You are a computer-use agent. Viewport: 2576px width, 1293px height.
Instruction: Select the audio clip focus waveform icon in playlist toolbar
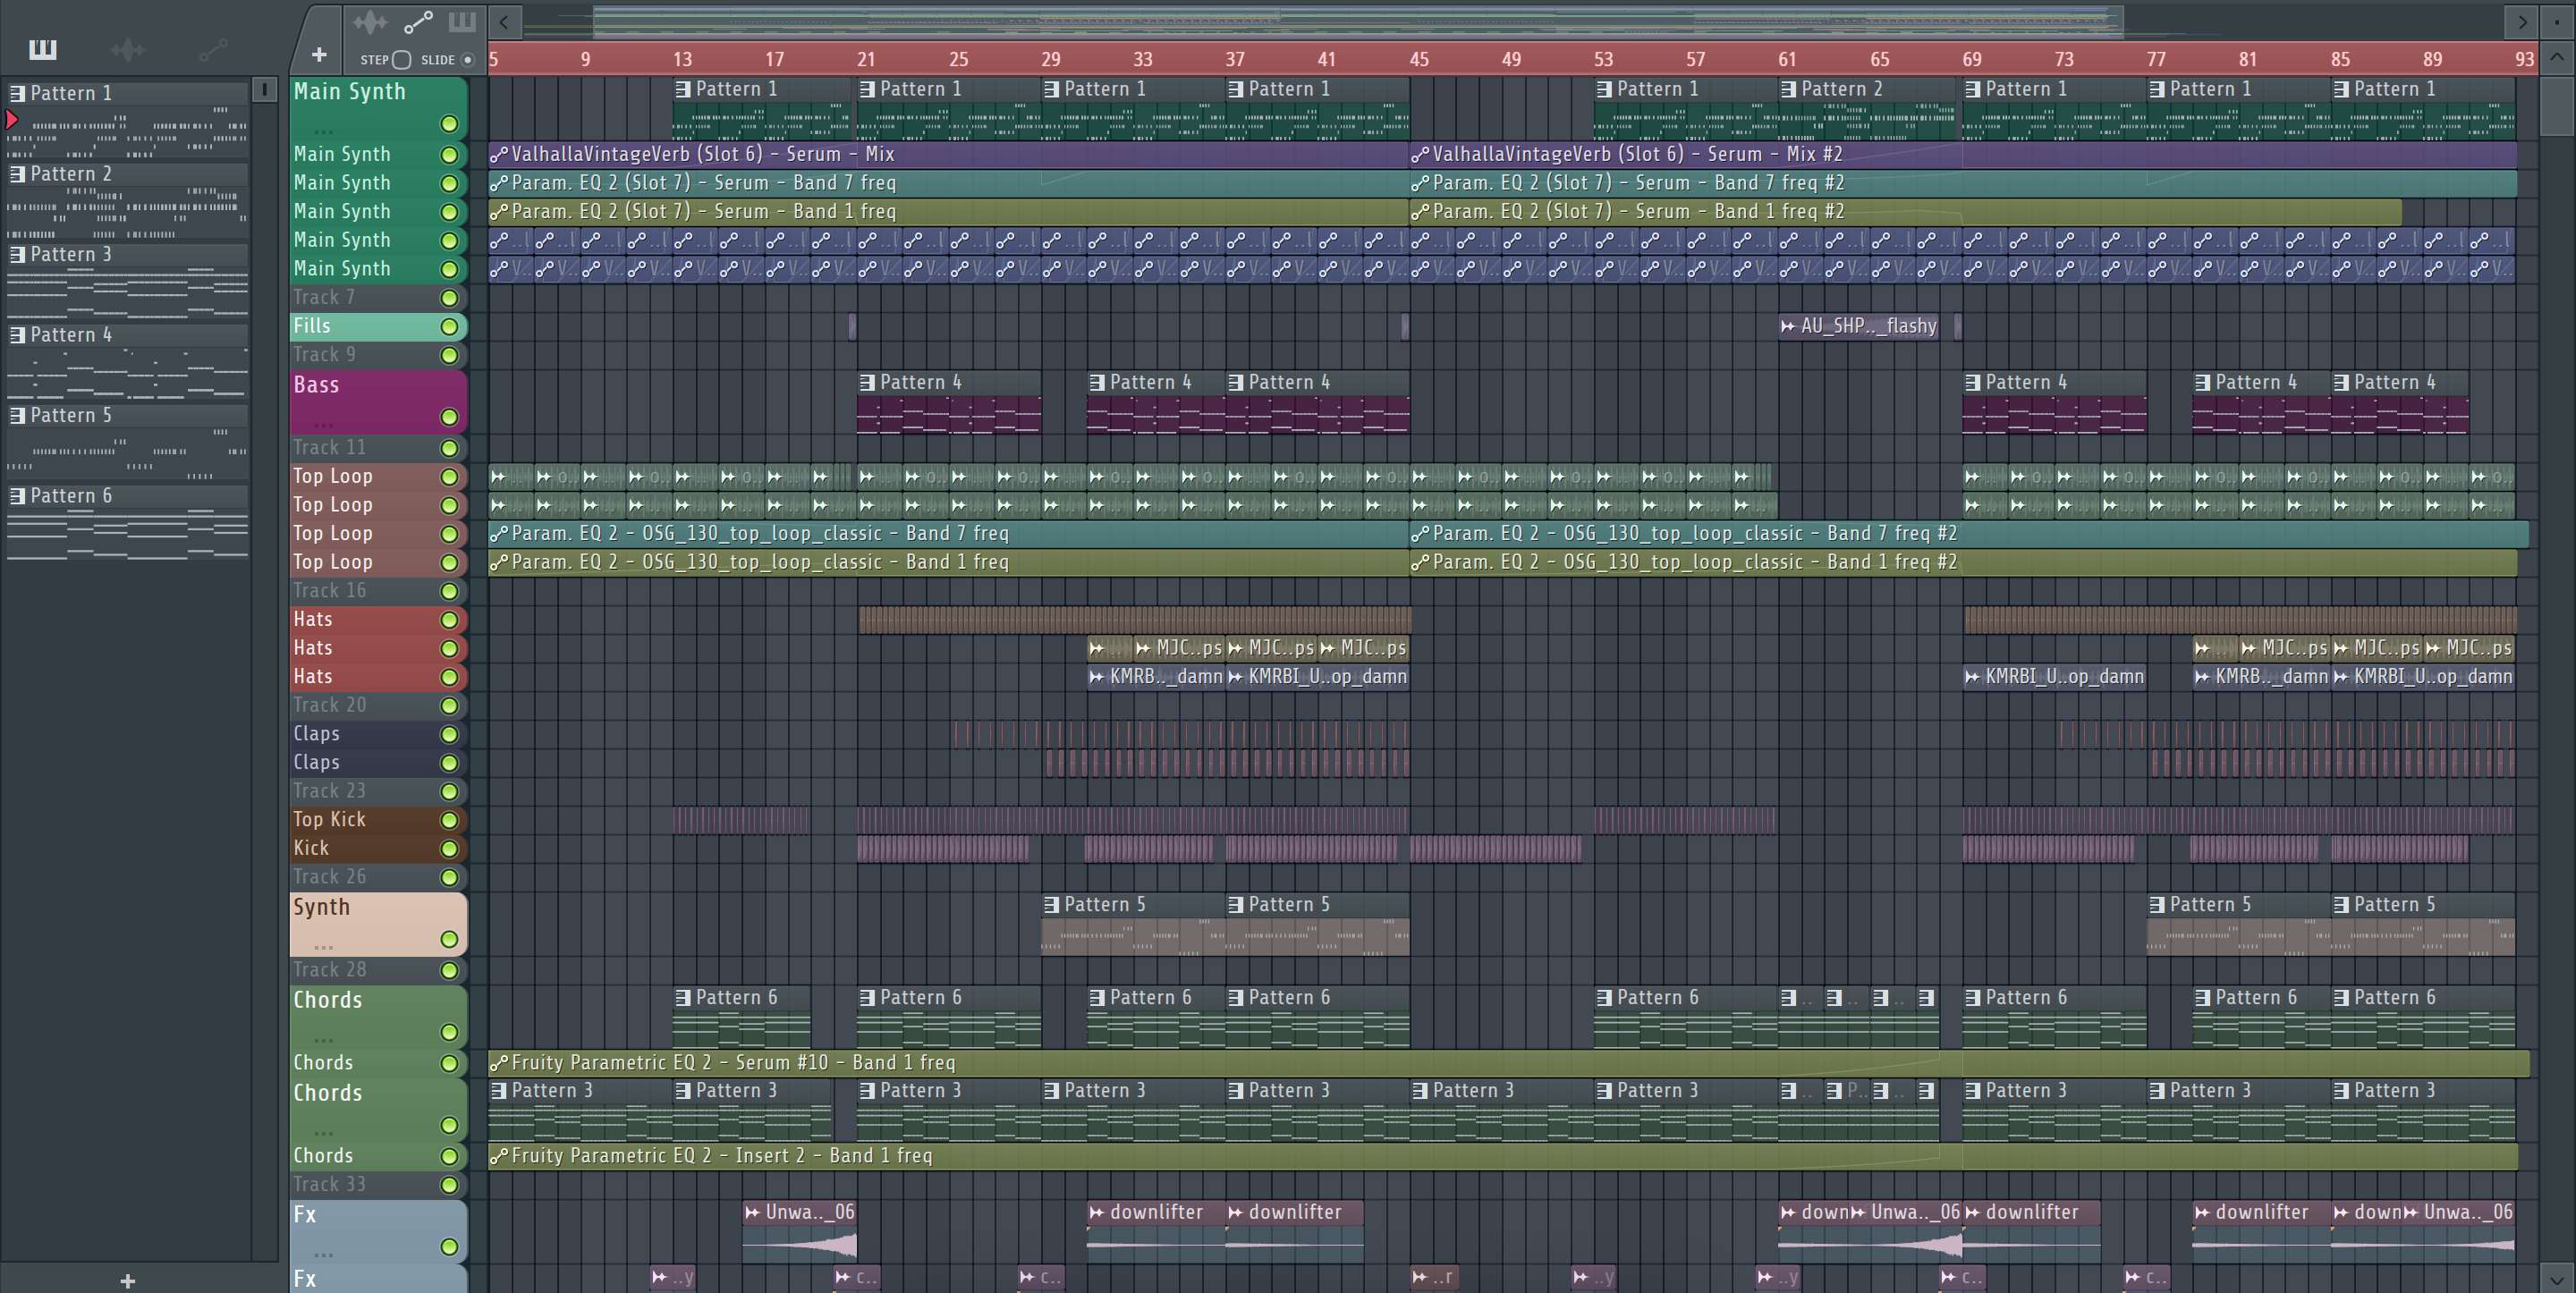369,21
